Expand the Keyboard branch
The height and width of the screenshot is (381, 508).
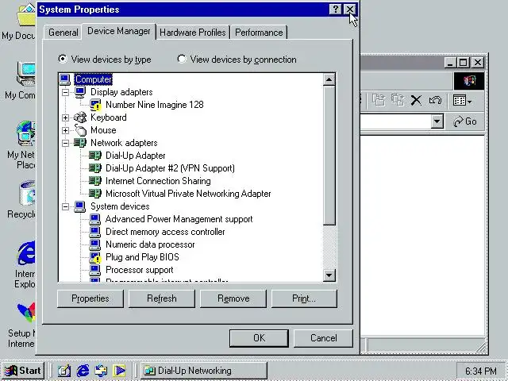65,117
